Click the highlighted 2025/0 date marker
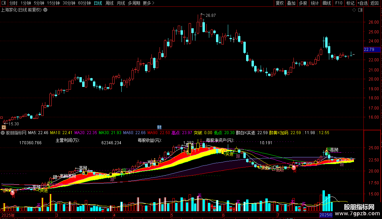 click(x=326, y=215)
